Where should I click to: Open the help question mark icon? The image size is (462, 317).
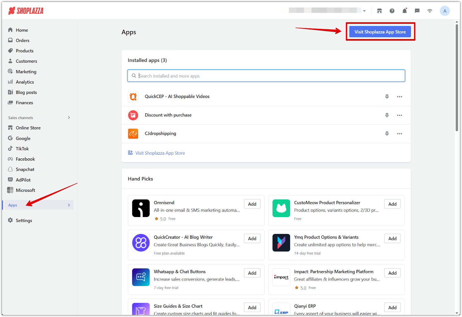tap(392, 11)
